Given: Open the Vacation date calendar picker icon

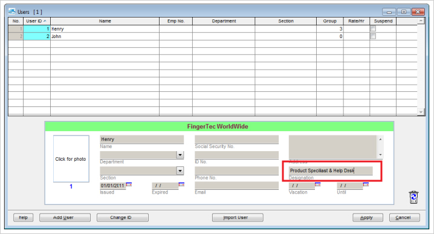Looking at the screenshot, I should pyautogui.click(x=318, y=184).
